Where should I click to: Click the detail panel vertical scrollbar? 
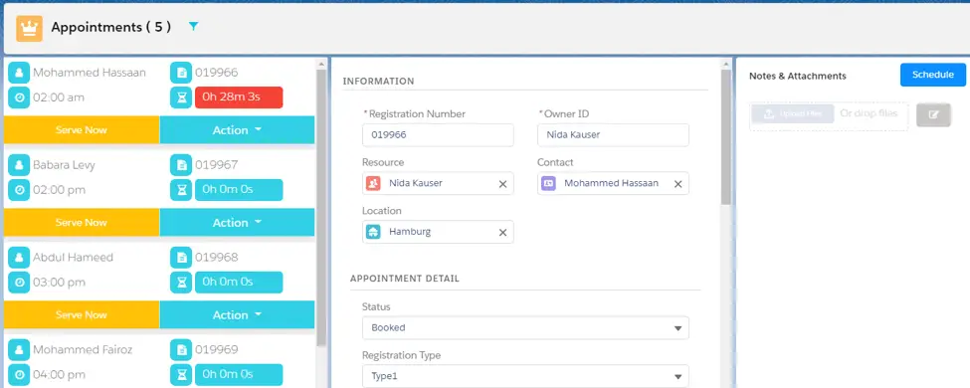pos(725,136)
